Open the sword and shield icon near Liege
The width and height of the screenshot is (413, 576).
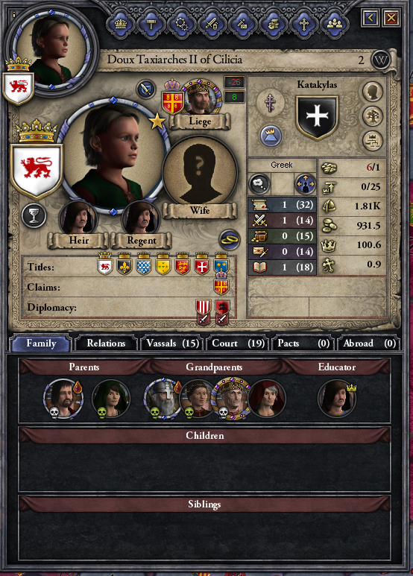(x=146, y=89)
